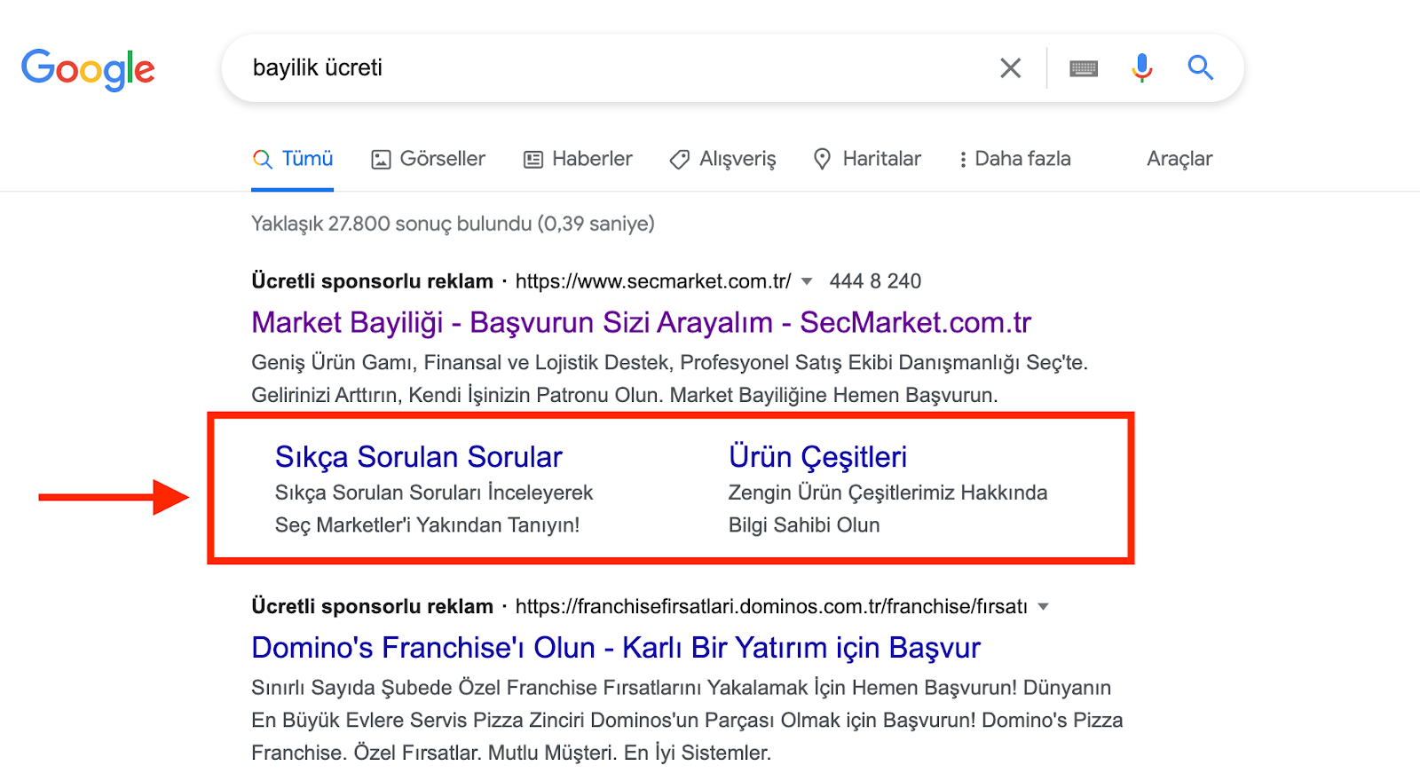Expand dropdown arrow next to dominos franchise URL

pos(1044,607)
